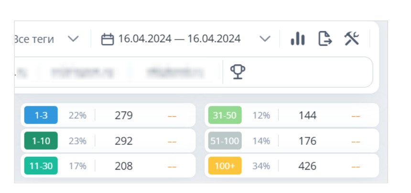Select the 16.04.2024 — 16.04.2024 date range
Image resolution: width=411 pixels, height=193 pixels.
tap(179, 39)
